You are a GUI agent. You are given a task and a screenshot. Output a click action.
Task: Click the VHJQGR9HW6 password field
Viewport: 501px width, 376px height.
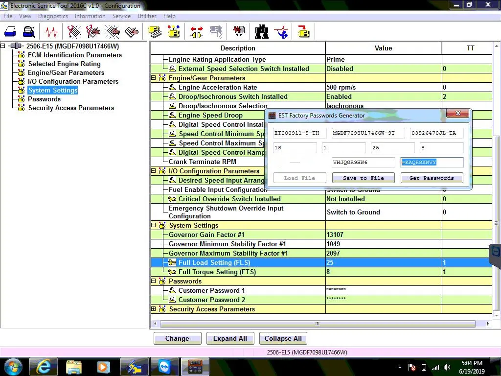[x=364, y=162]
